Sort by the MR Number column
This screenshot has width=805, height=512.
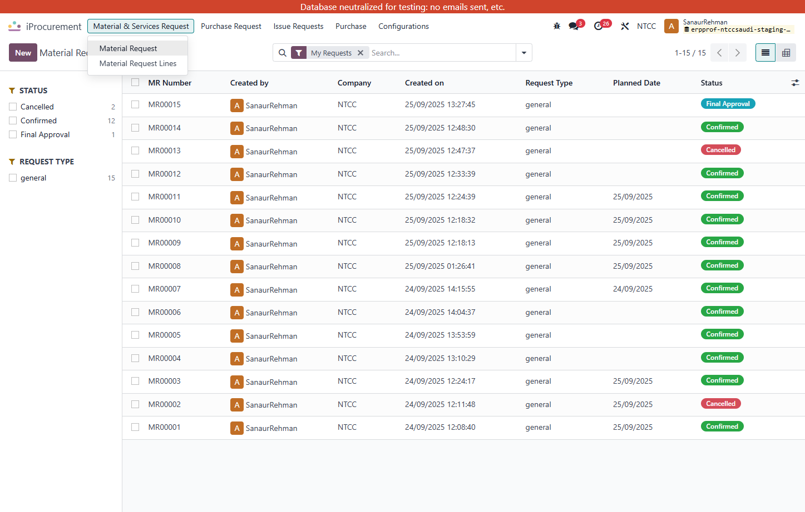[170, 83]
